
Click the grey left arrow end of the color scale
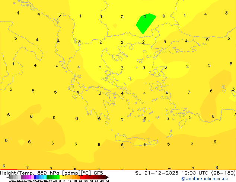coord(8,178)
